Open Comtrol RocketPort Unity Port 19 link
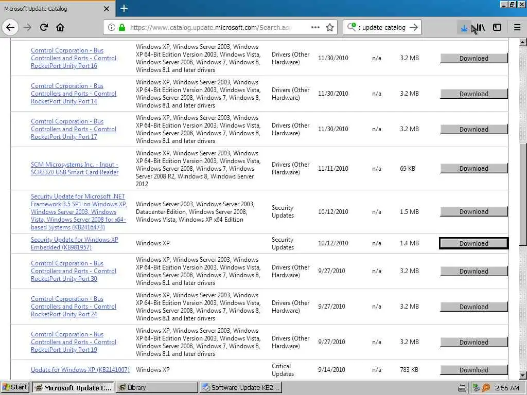 74,342
